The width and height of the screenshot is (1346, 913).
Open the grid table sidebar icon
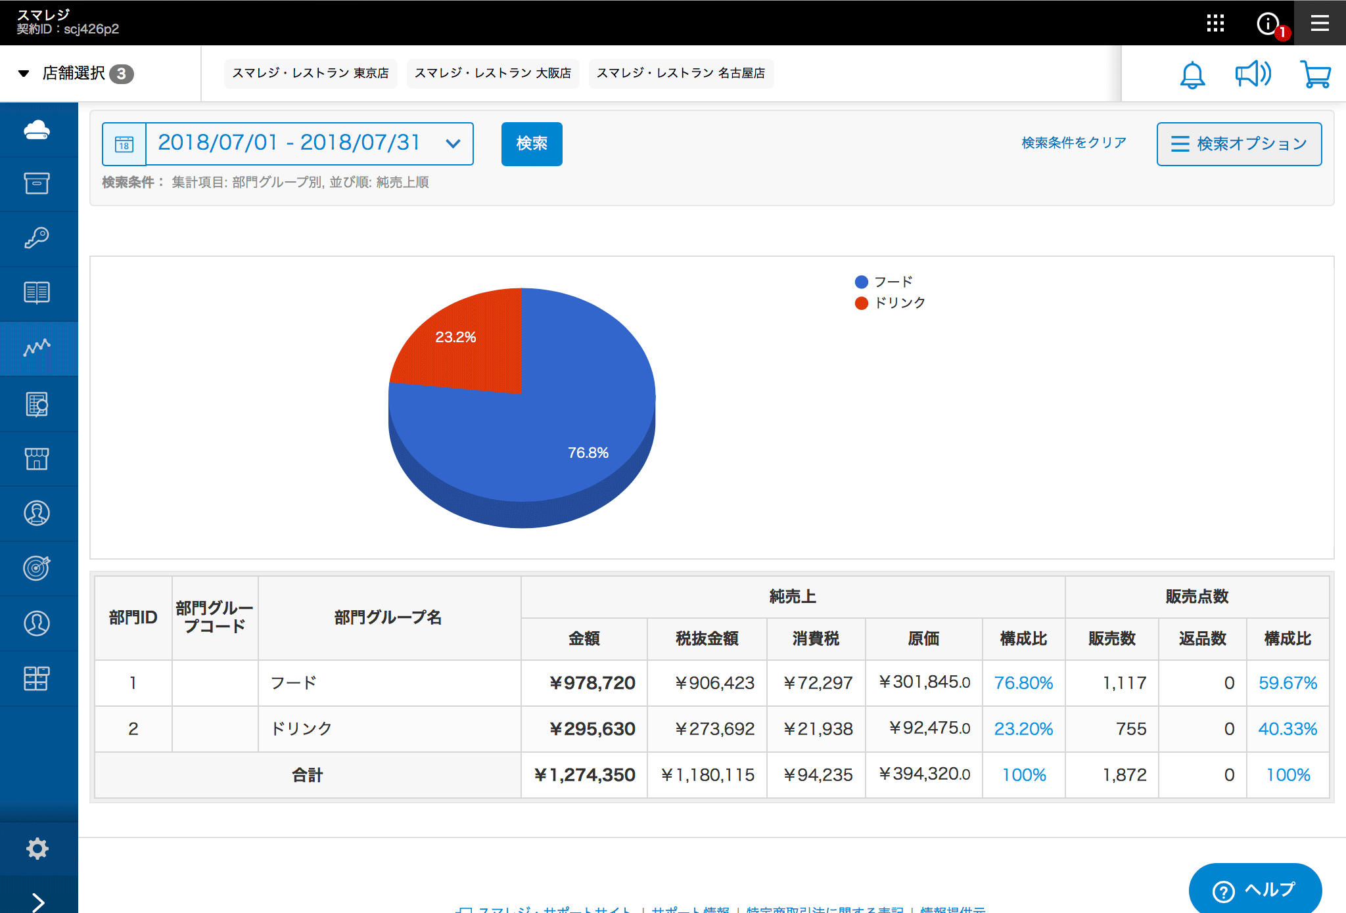pyautogui.click(x=37, y=679)
